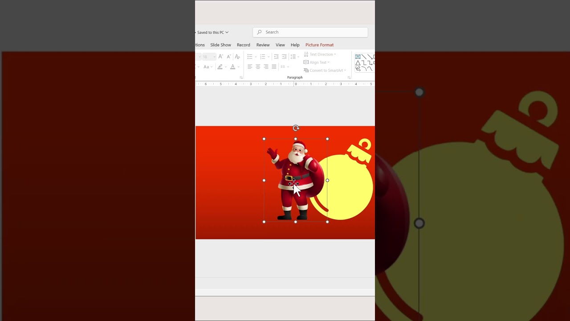Expand the highlight color dropdown arrow
The height and width of the screenshot is (321, 570).
pyautogui.click(x=226, y=67)
